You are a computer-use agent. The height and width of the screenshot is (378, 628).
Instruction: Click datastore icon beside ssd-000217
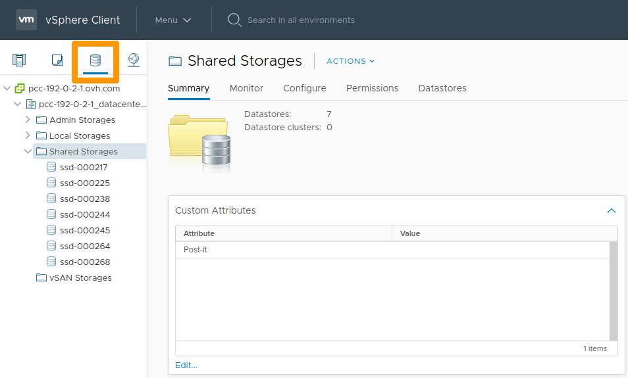[x=51, y=167]
